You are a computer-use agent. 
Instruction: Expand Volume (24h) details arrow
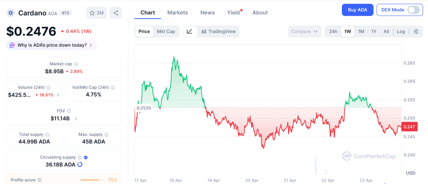[58, 95]
